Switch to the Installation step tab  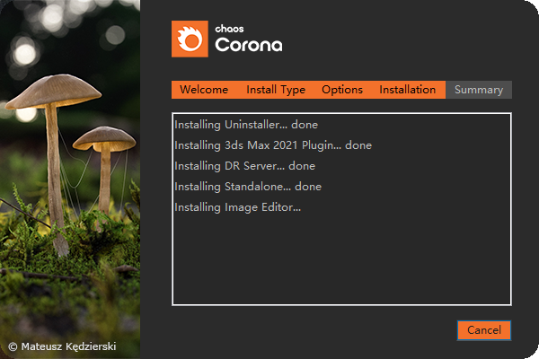[x=407, y=90]
